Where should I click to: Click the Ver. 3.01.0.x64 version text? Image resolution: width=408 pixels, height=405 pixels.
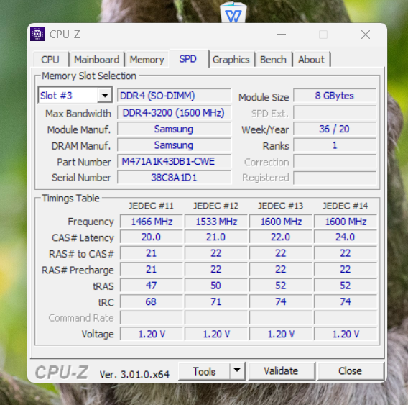point(134,375)
